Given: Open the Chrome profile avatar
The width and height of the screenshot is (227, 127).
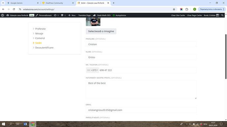Looking at the screenshot, I should click(x=194, y=9).
